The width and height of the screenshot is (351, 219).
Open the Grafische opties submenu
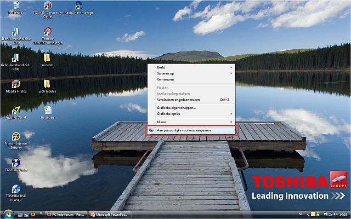[191, 114]
